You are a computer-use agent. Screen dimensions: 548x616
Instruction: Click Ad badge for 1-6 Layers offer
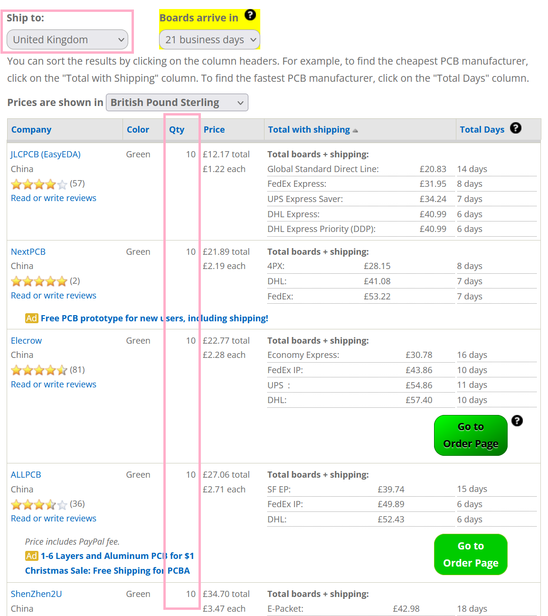coord(32,556)
